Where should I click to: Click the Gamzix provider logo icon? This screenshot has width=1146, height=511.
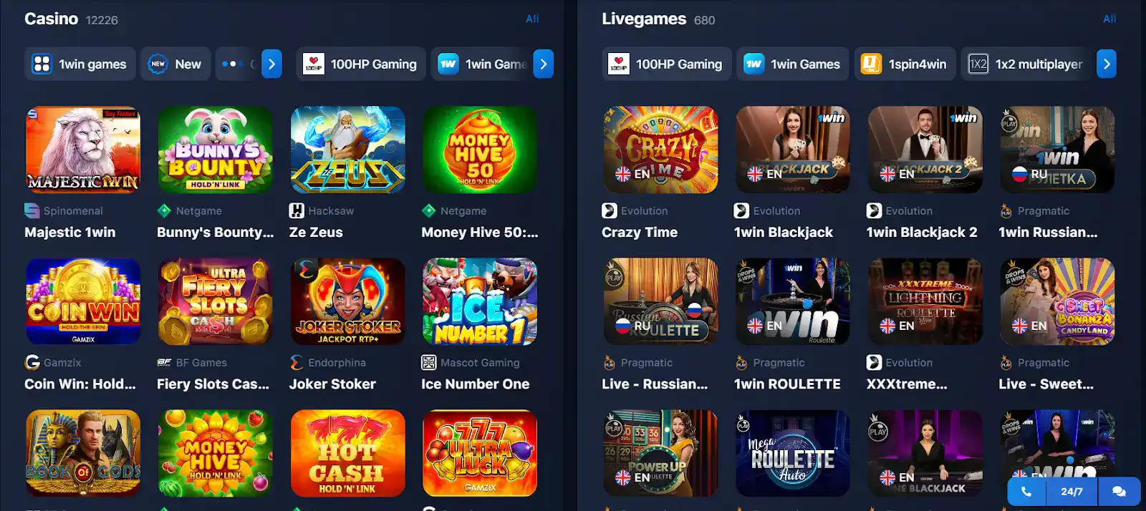tap(32, 362)
